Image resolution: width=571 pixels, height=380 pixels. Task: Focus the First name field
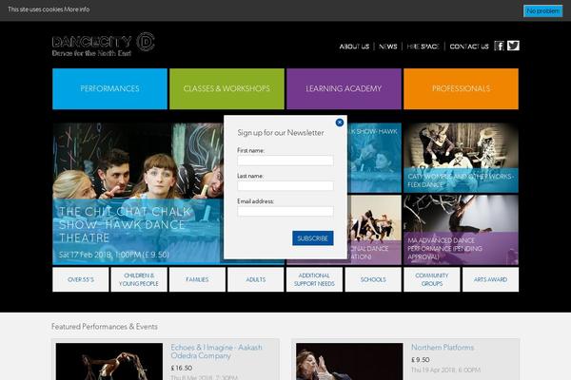285,161
